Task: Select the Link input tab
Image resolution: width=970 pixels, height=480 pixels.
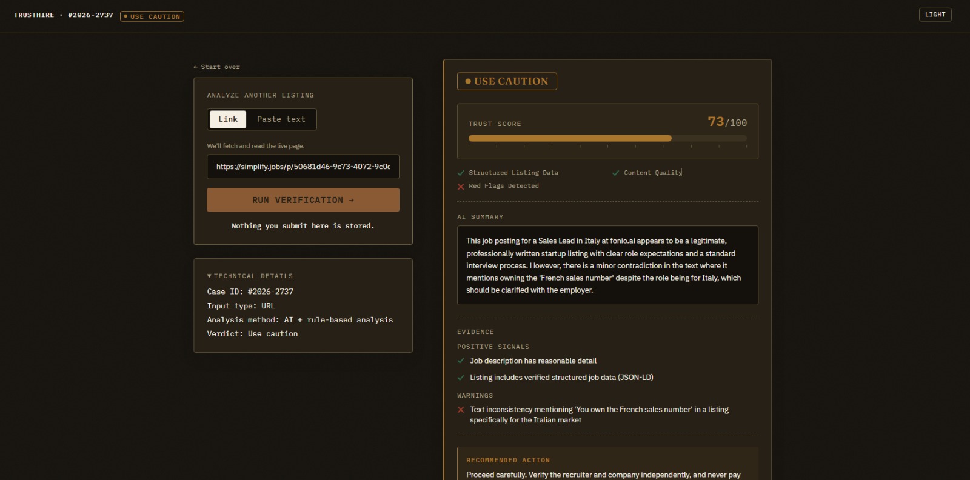Action: tap(228, 119)
